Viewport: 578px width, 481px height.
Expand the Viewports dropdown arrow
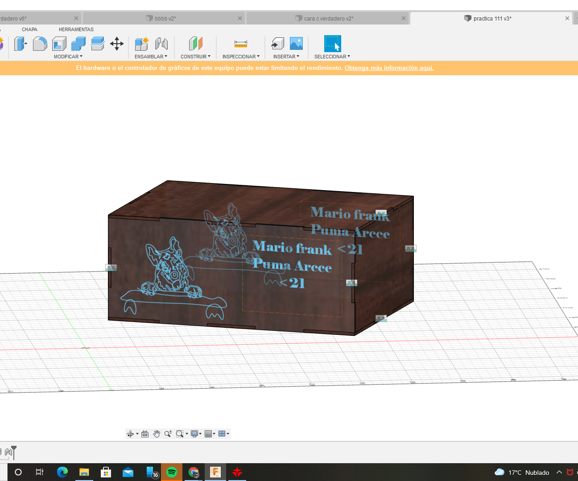pos(228,434)
